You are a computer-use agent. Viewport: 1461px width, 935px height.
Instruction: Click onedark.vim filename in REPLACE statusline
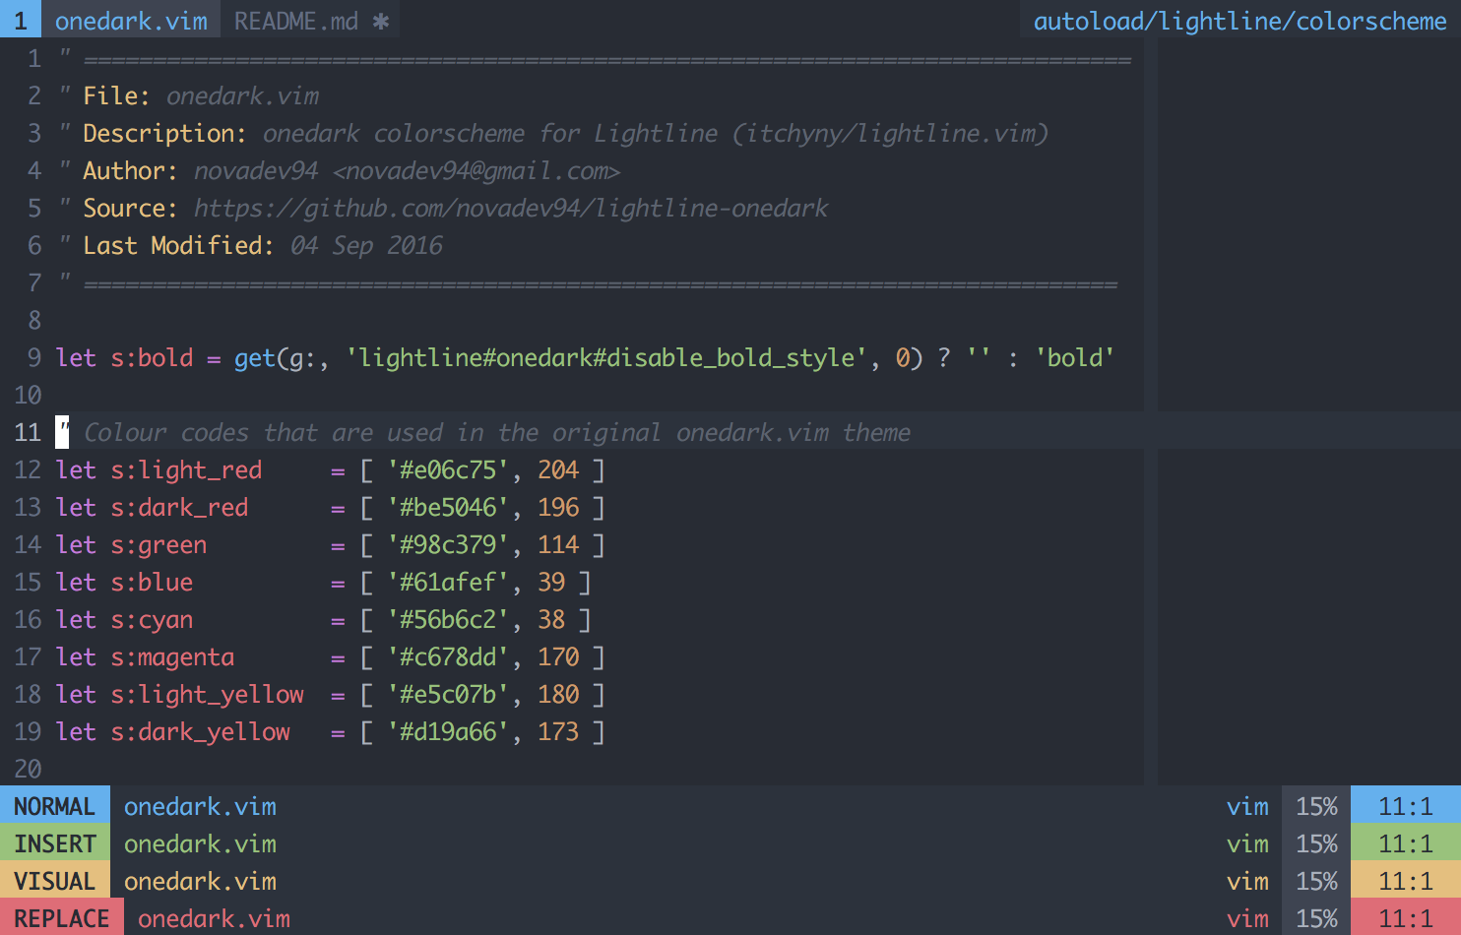(214, 918)
